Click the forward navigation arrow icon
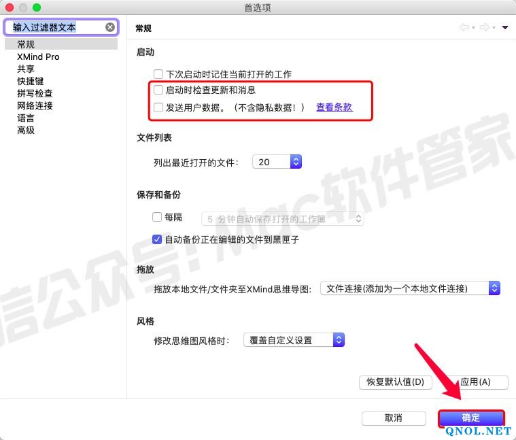Screen dimensions: 516x440 [x=485, y=28]
